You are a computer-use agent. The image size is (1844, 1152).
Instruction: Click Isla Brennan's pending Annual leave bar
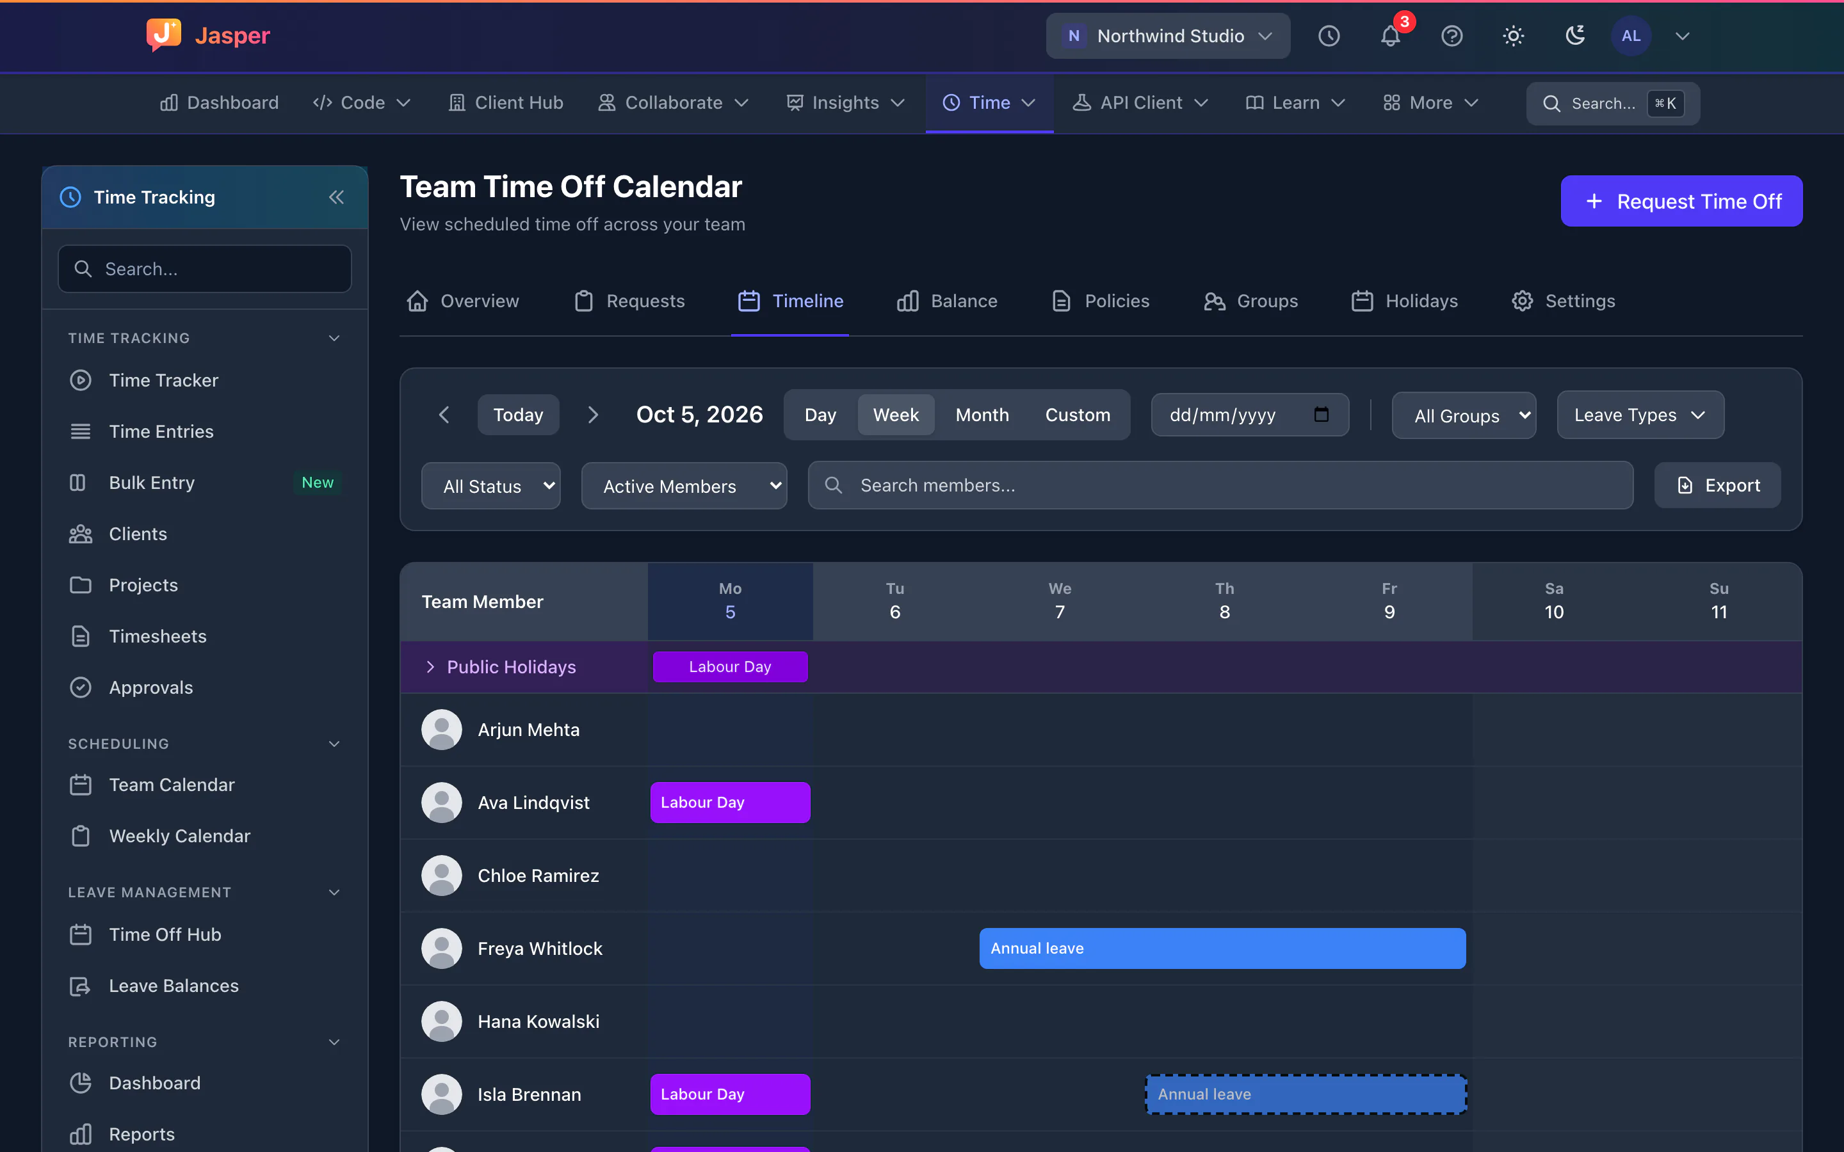click(x=1306, y=1094)
